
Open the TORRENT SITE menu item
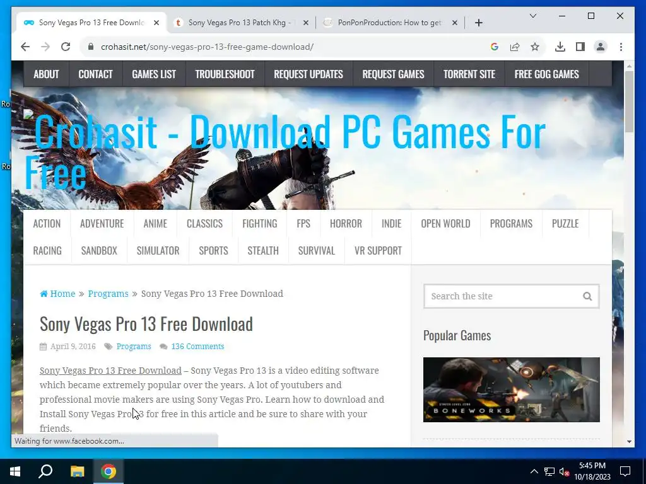pos(469,74)
